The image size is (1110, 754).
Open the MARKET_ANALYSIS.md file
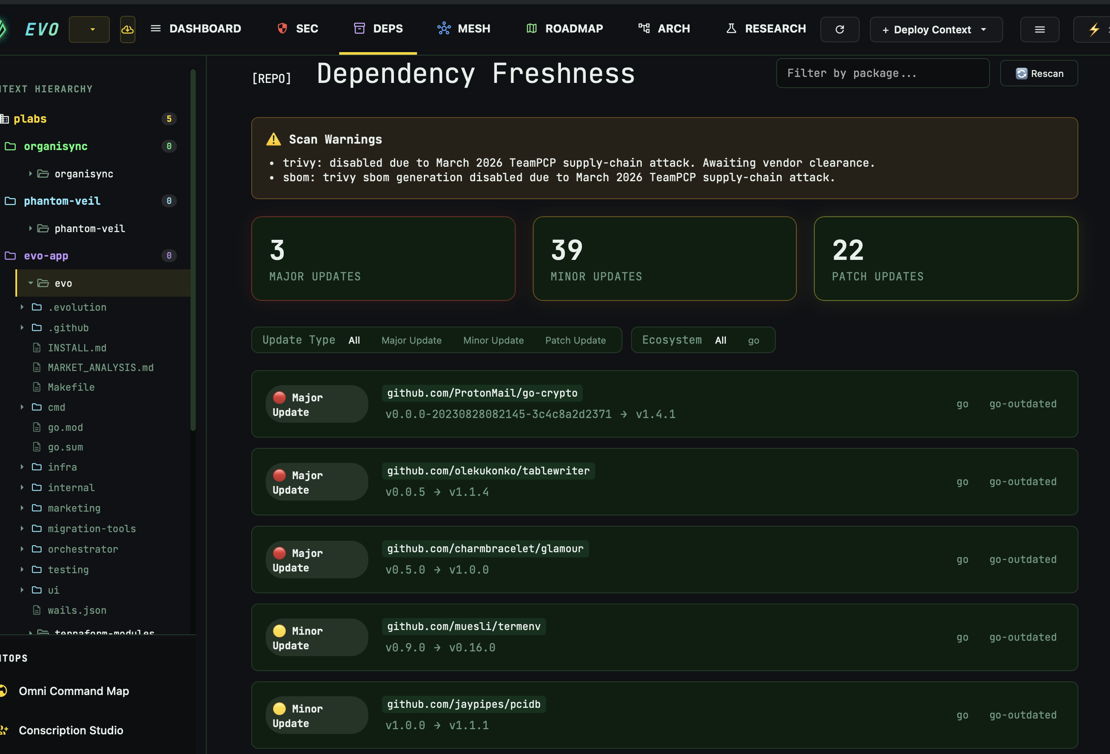pyautogui.click(x=100, y=368)
